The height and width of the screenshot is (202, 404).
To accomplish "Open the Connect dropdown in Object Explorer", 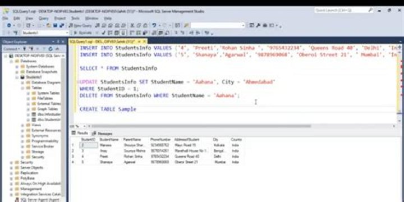I will [12, 49].
